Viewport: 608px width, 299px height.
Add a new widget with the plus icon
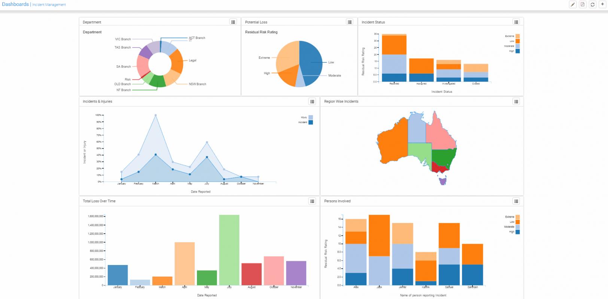click(x=602, y=4)
